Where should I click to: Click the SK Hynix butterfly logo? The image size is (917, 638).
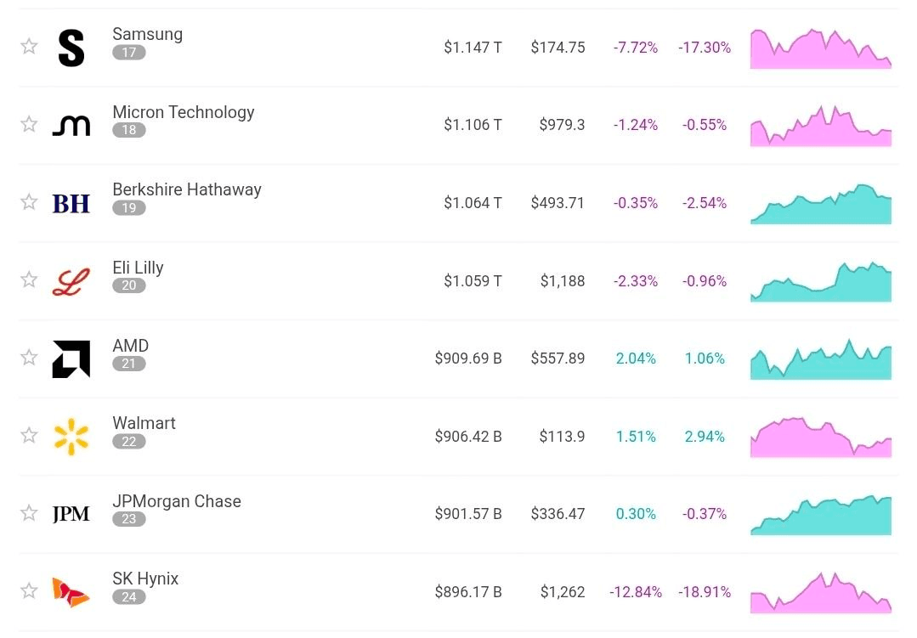[x=71, y=592]
